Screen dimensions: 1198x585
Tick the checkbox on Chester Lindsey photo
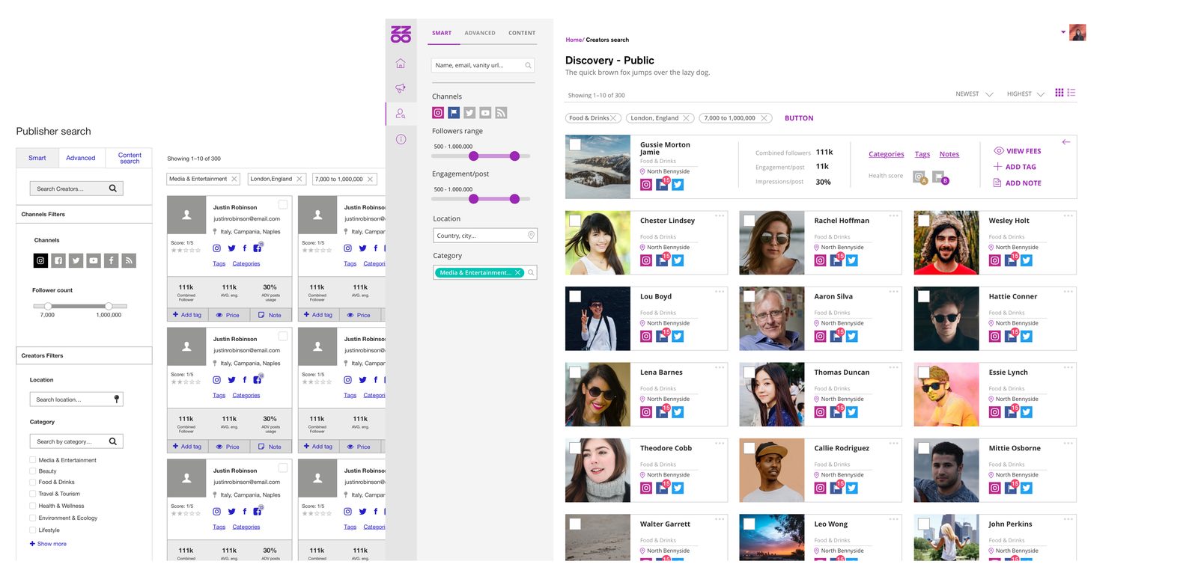coord(575,221)
